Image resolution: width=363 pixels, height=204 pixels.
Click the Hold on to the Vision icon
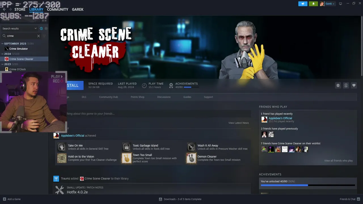pos(62,158)
